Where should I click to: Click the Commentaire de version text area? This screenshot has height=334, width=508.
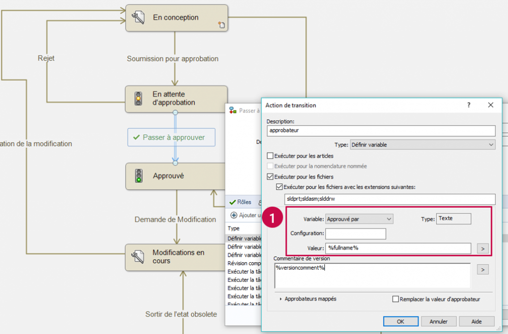coord(372,276)
